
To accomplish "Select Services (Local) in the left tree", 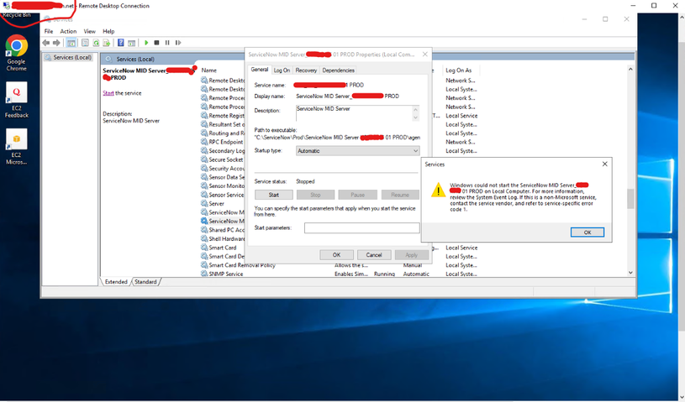I will click(71, 58).
